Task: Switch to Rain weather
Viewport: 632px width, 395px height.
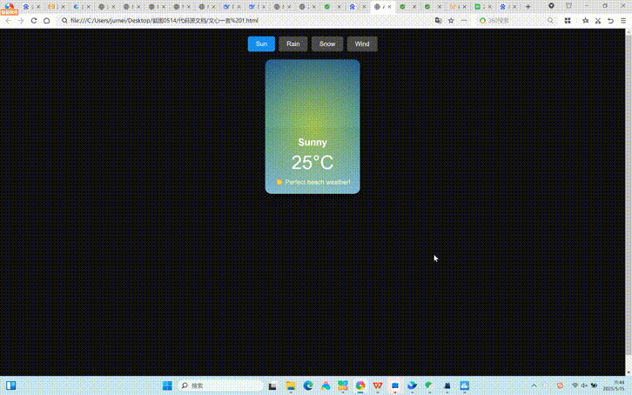Action: click(293, 44)
